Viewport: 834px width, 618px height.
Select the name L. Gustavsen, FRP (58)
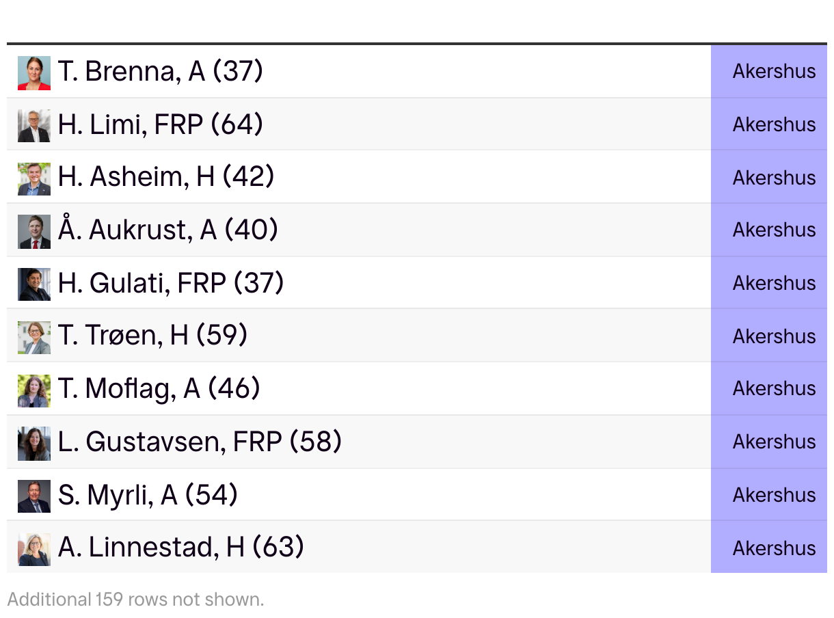point(200,442)
